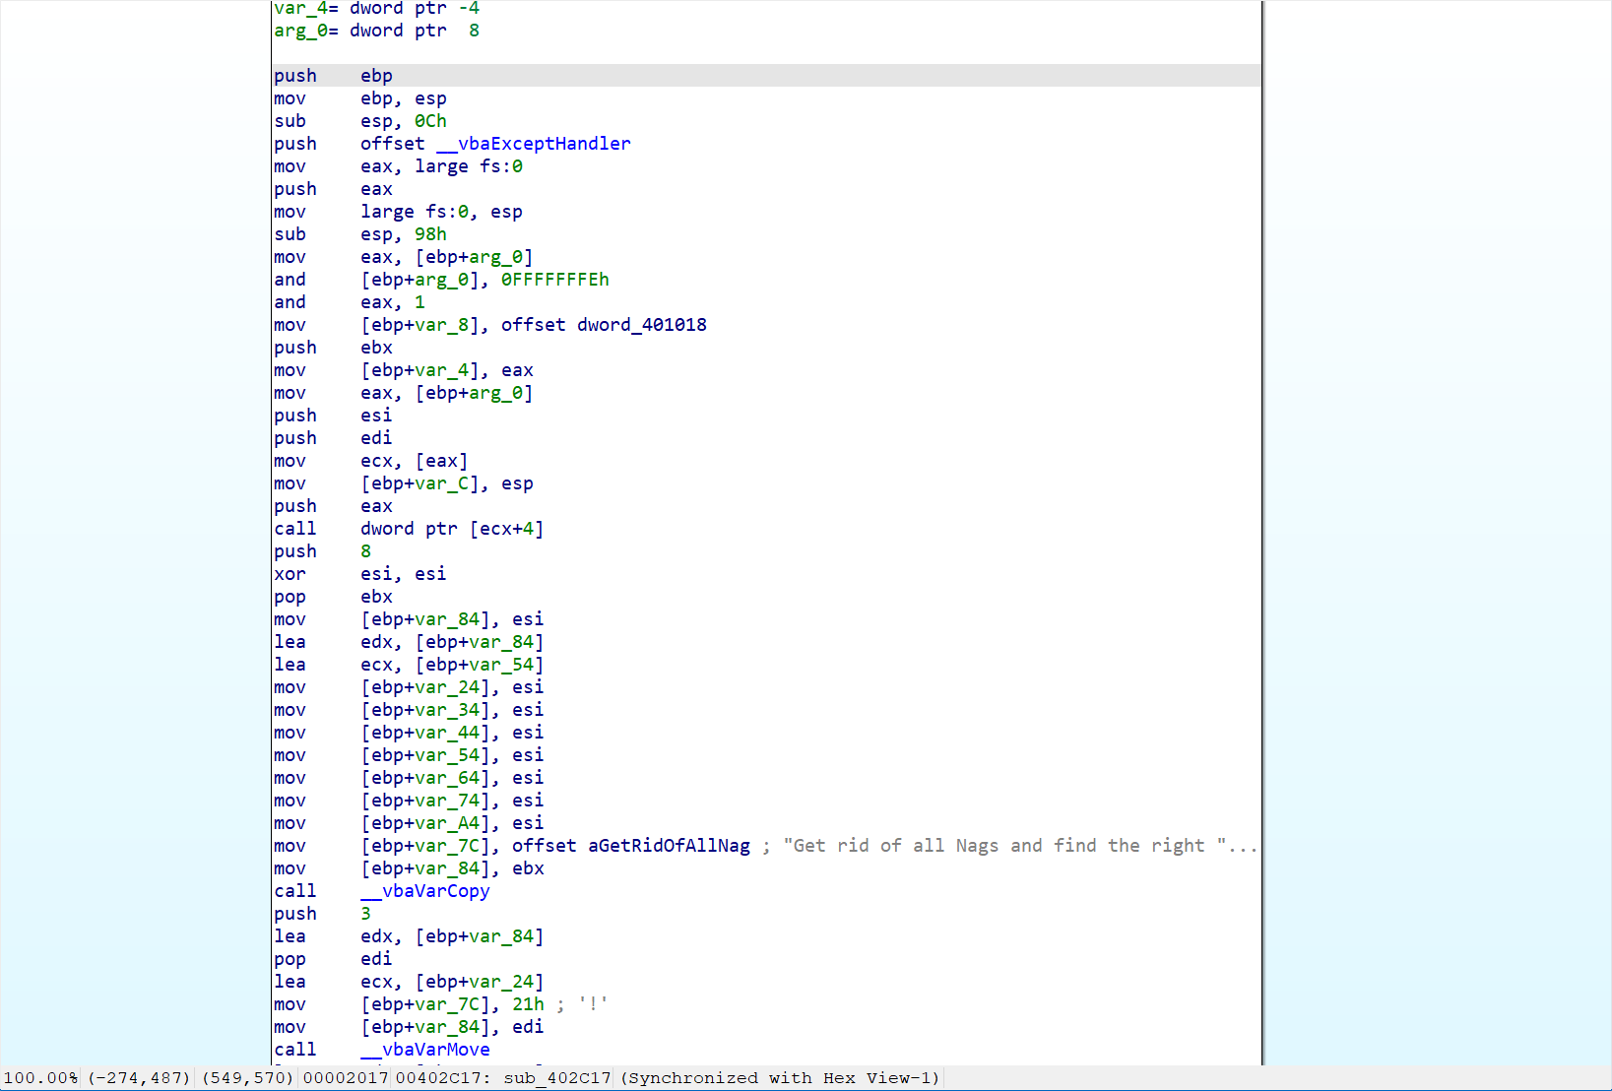Click the __vbaVarMove call target
Screen dimensions: 1612x1091
click(425, 1050)
